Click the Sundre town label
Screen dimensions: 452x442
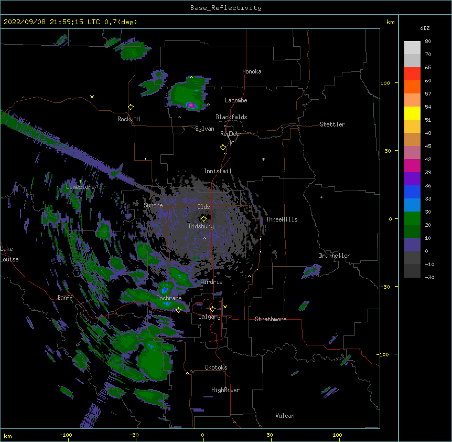pos(153,205)
